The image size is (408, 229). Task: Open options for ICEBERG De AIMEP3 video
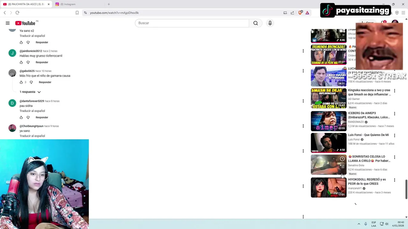tap(395, 114)
